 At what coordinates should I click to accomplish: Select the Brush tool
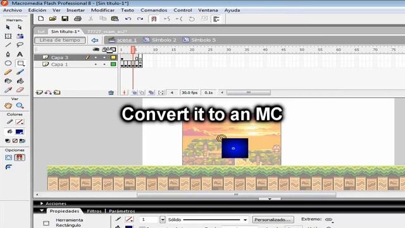tap(20, 72)
